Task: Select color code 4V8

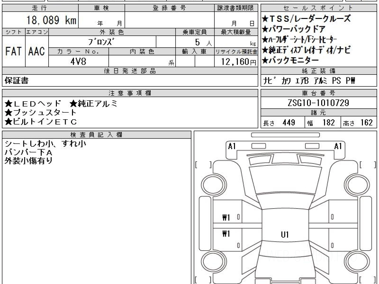Action: 78,62
